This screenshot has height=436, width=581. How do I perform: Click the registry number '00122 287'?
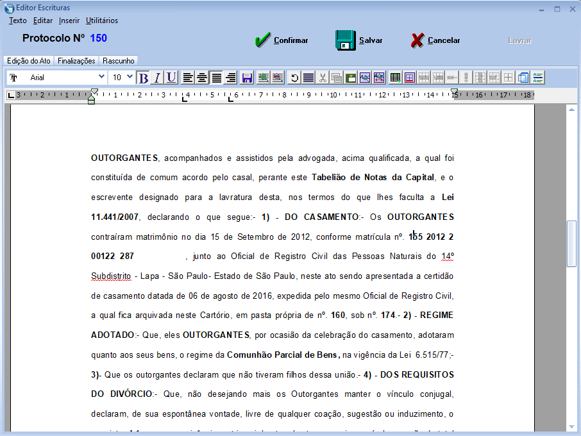pyautogui.click(x=112, y=256)
